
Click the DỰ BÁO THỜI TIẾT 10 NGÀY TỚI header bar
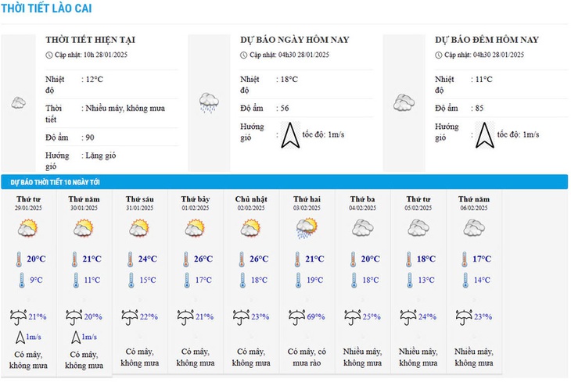285,182
